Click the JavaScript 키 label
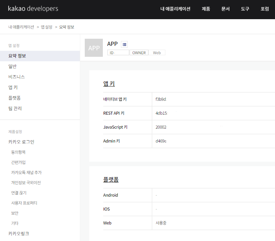This screenshot has width=275, height=241. click(x=115, y=127)
